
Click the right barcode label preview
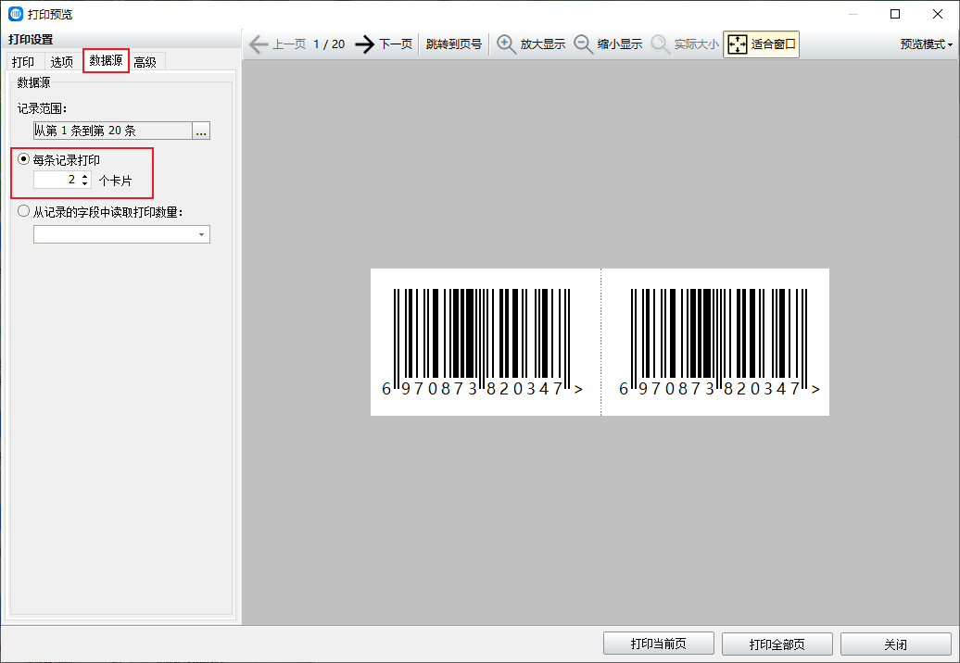(715, 342)
